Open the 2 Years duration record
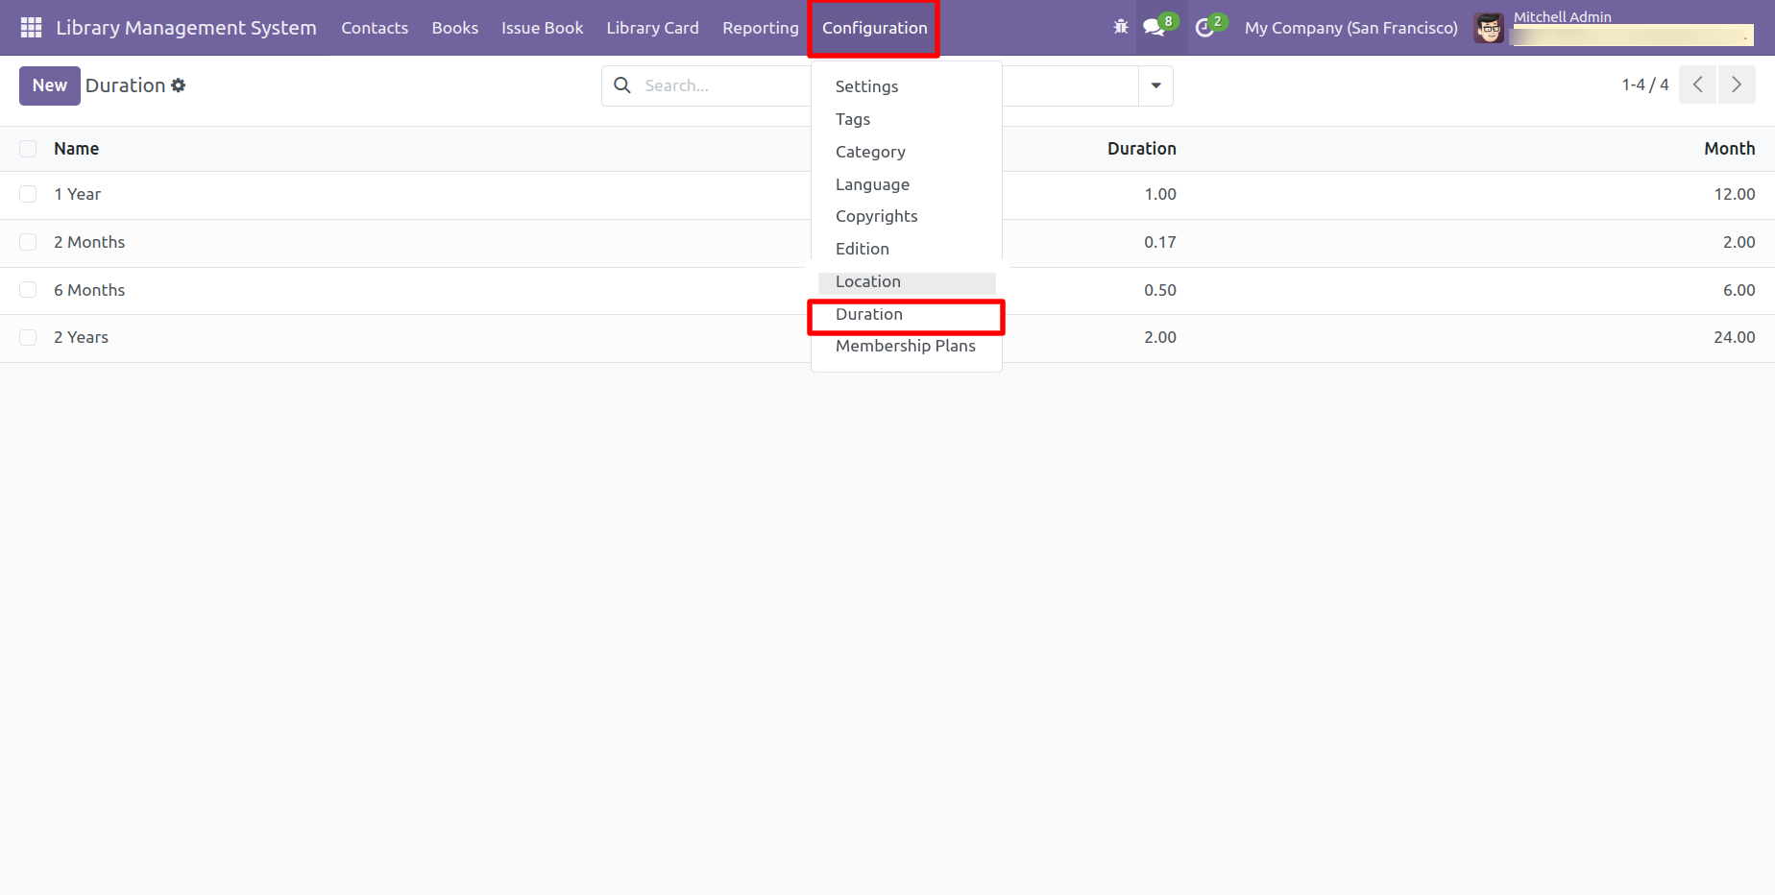 pyautogui.click(x=82, y=338)
